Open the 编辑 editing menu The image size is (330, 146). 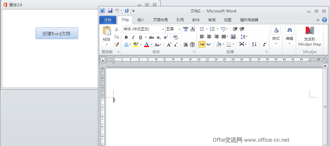[x=289, y=36]
